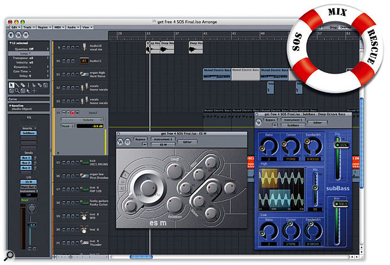Click the Bus 1 send slot

26,158
